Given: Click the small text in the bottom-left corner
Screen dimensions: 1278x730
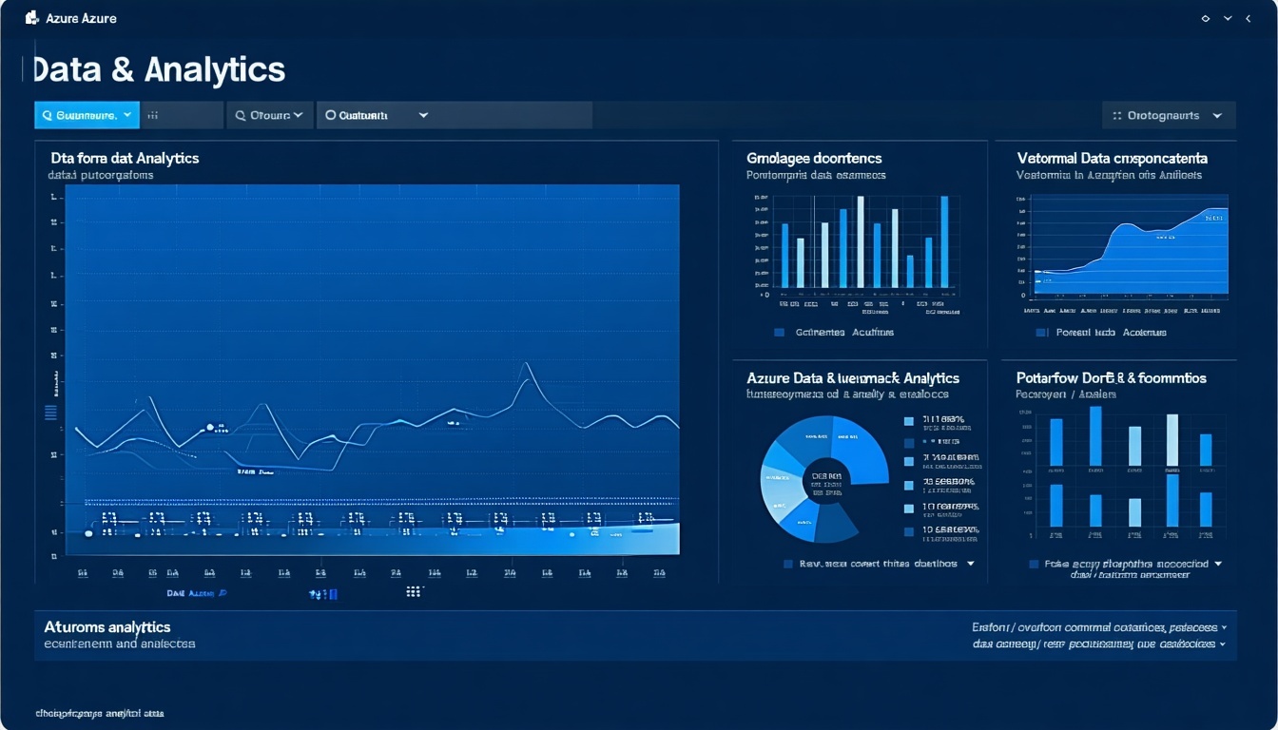Looking at the screenshot, I should [x=100, y=713].
